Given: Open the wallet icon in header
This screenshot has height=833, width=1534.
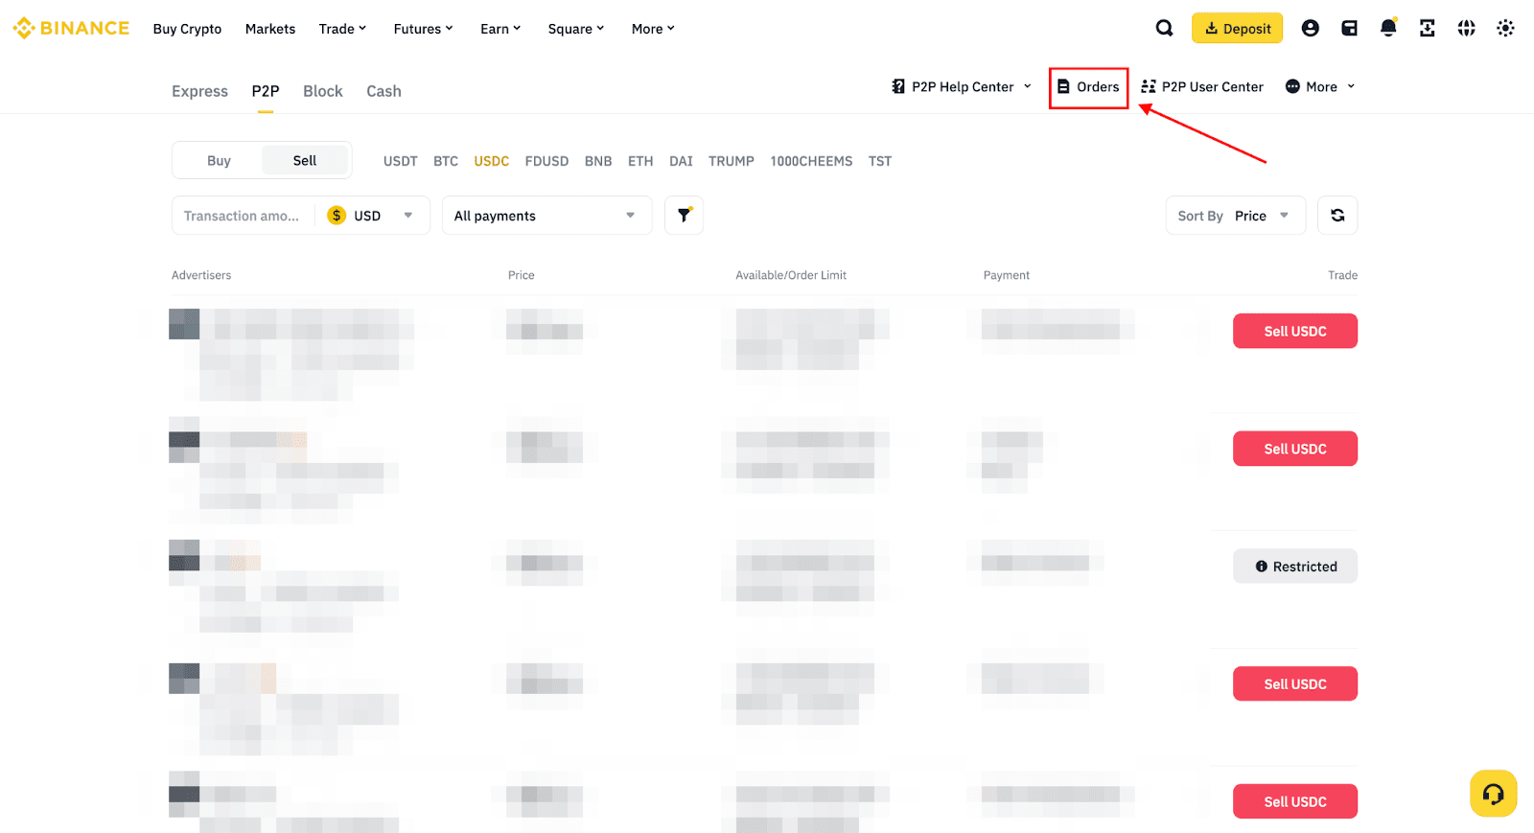Looking at the screenshot, I should (x=1349, y=28).
